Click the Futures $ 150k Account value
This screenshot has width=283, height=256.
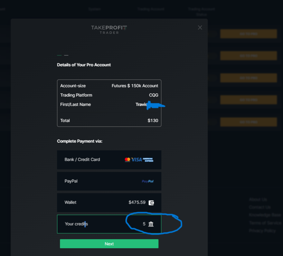(135, 86)
